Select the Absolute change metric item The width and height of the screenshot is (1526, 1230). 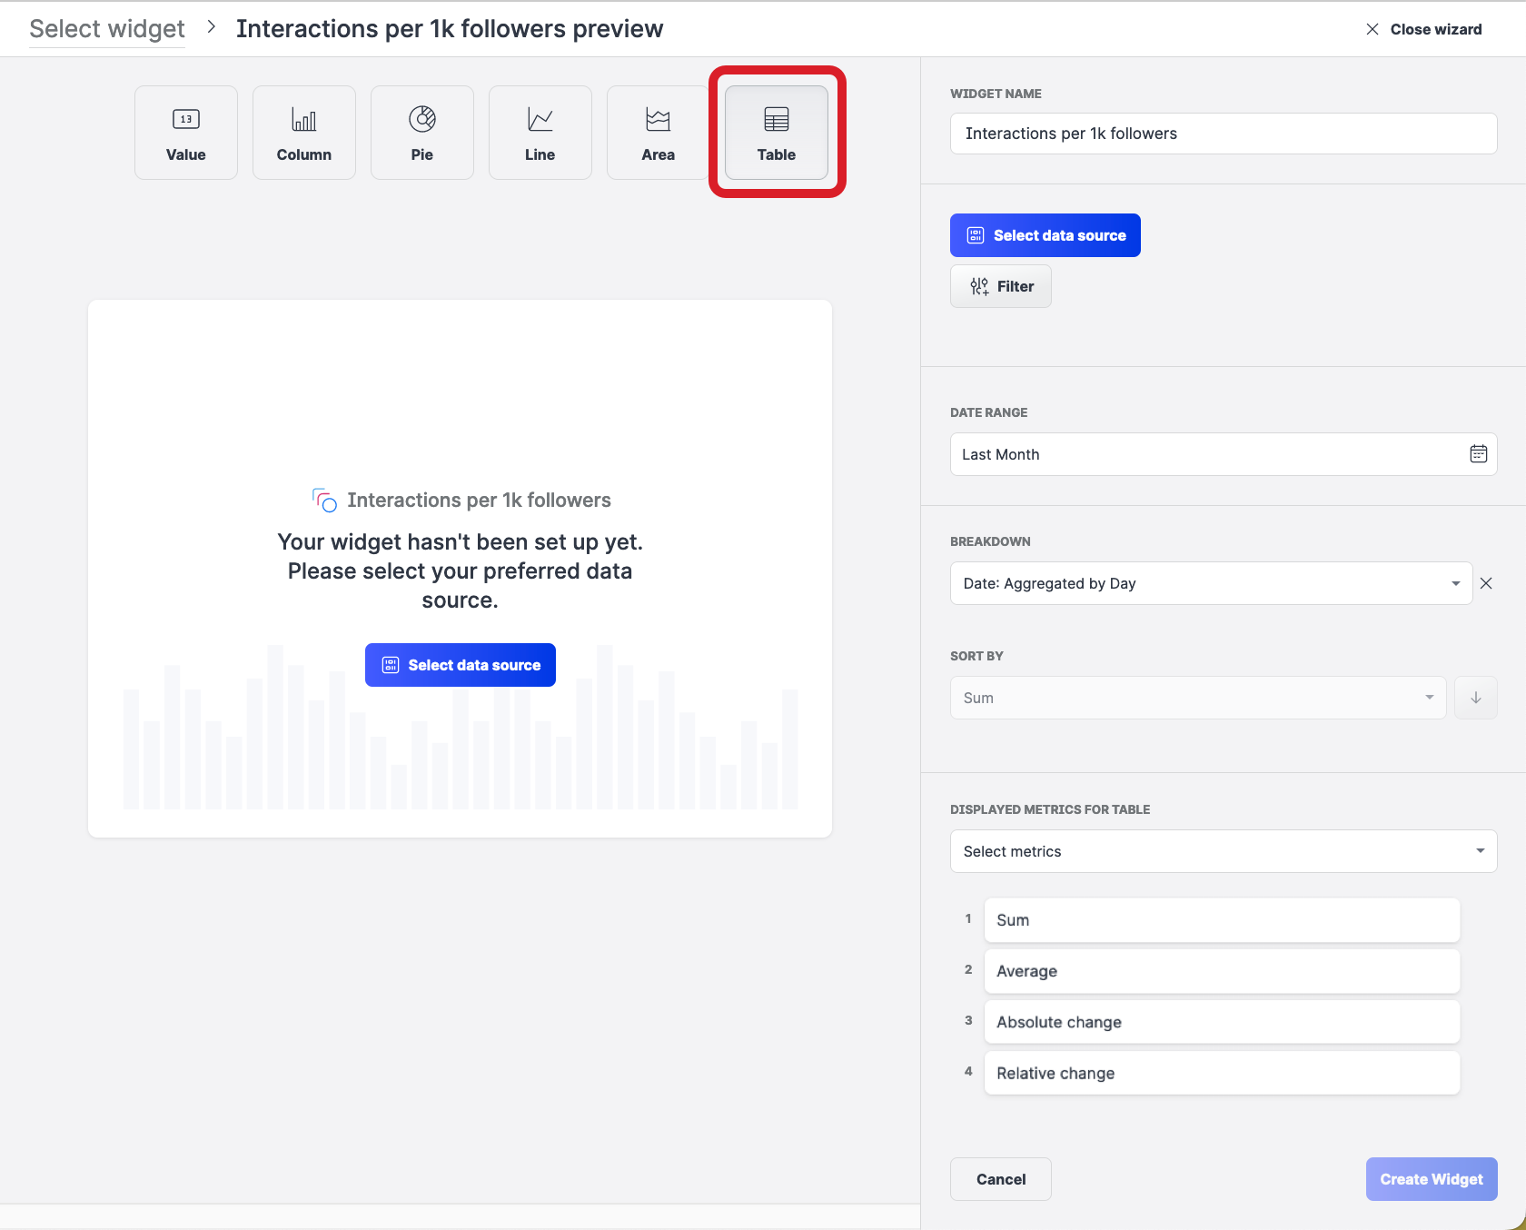click(x=1221, y=1022)
